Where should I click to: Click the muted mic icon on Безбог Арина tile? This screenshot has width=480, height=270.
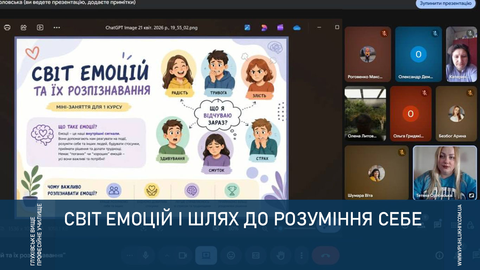pyautogui.click(x=470, y=93)
